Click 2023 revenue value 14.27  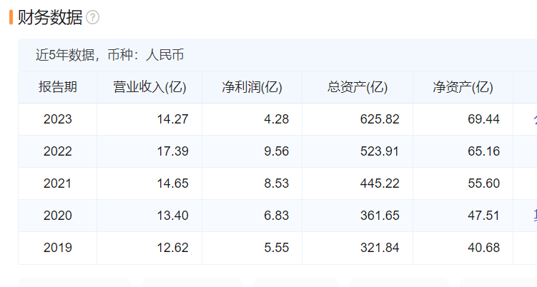point(172,119)
